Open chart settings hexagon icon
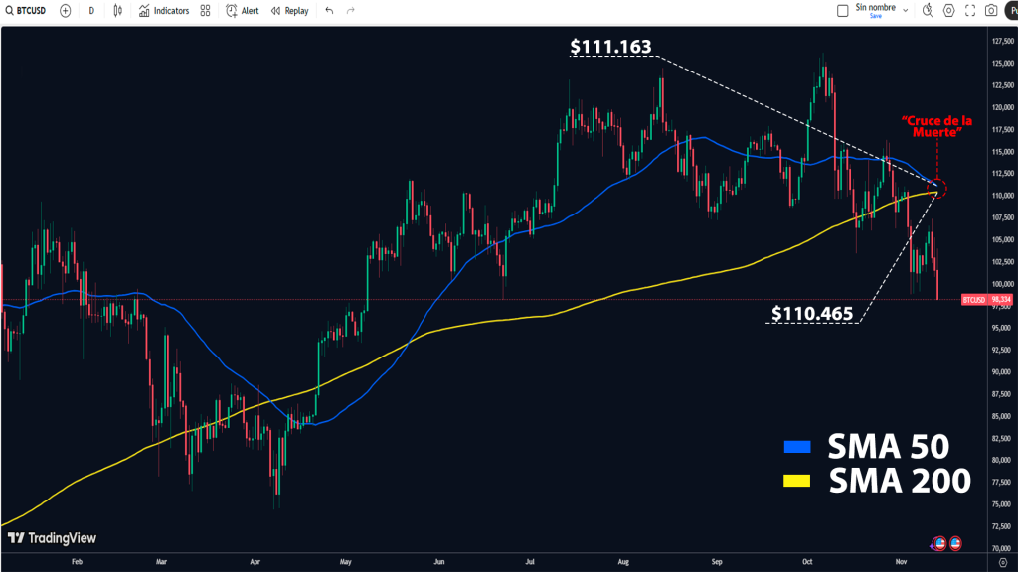Viewport: 1018px width, 572px height. click(948, 11)
